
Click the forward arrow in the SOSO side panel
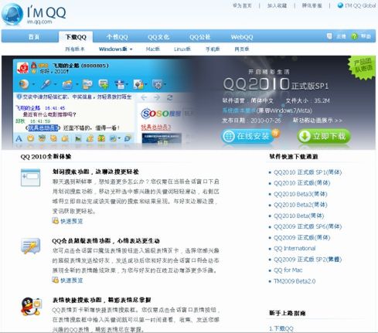[x=157, y=97]
